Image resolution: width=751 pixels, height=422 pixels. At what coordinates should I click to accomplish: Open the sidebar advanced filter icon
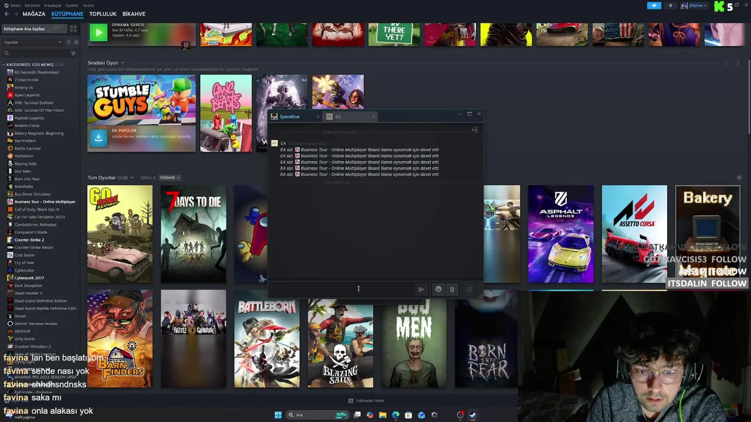coord(73,53)
